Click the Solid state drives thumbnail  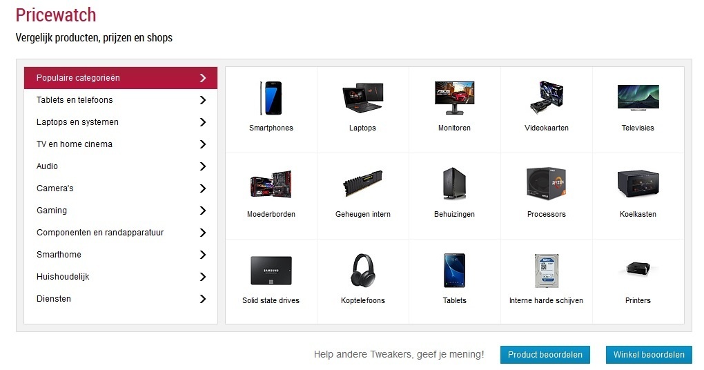(271, 271)
